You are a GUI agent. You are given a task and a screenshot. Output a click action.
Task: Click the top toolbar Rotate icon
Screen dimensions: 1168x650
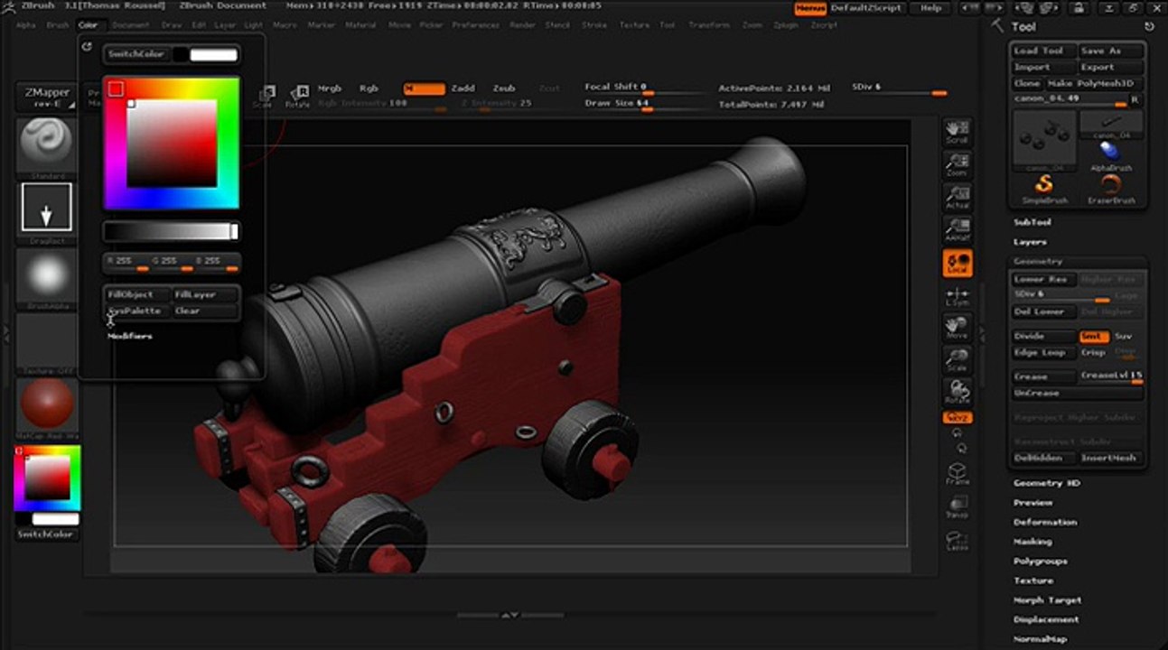pyautogui.click(x=298, y=97)
